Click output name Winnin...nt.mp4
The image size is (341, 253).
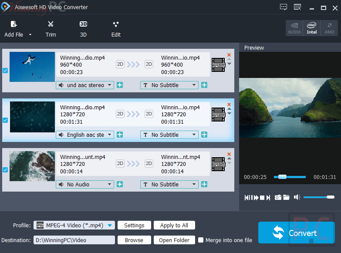pos(180,157)
